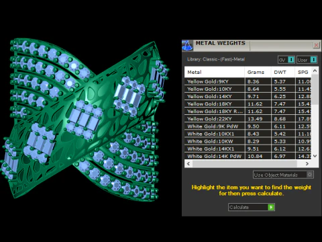This screenshot has width=322, height=242.
Task: Select the Yellow Gold:22KY row
Action: point(248,119)
